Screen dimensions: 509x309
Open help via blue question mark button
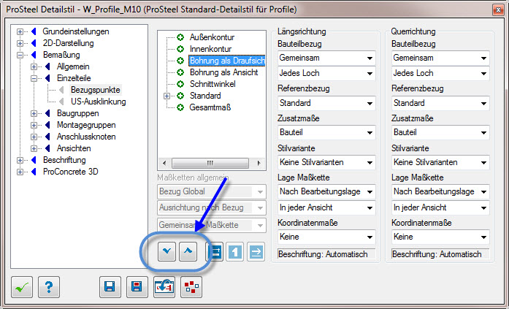pos(49,287)
